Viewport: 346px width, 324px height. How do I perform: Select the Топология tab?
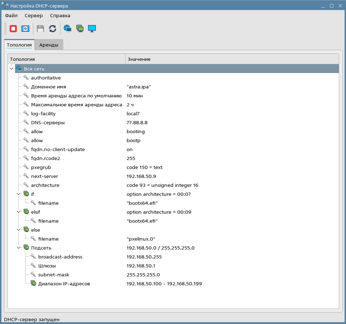(19, 45)
